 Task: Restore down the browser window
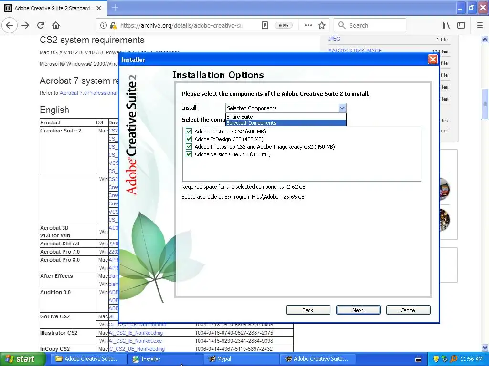pyautogui.click(x=471, y=8)
